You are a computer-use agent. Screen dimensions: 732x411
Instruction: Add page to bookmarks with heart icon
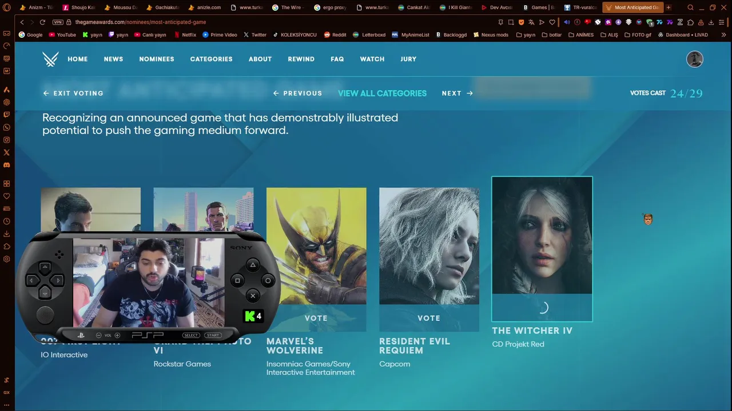(x=552, y=22)
